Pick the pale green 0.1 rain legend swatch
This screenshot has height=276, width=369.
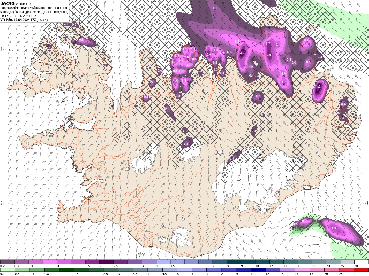pyautogui.click(x=7, y=270)
